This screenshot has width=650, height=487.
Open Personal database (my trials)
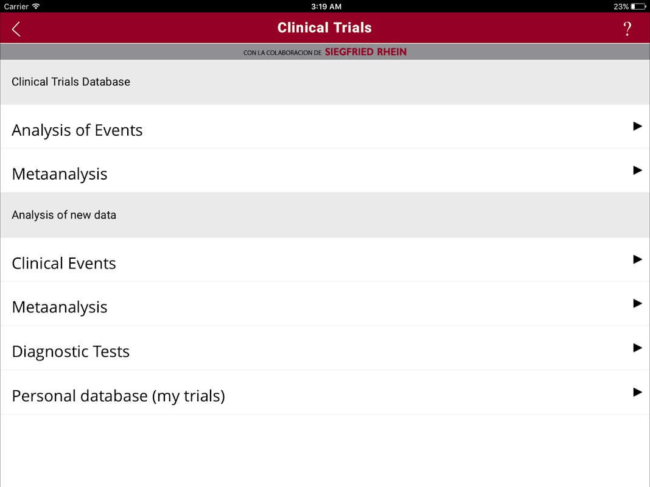118,396
